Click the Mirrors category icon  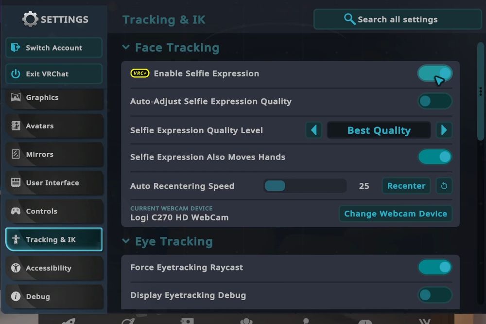[16, 154]
